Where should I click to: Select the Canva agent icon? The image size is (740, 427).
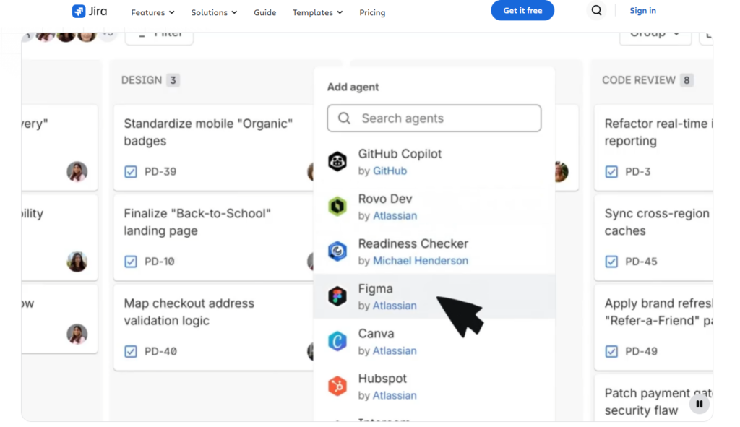coord(337,341)
